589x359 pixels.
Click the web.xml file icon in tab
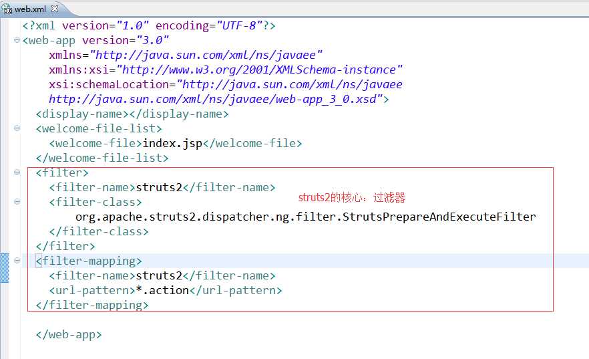click(x=7, y=9)
